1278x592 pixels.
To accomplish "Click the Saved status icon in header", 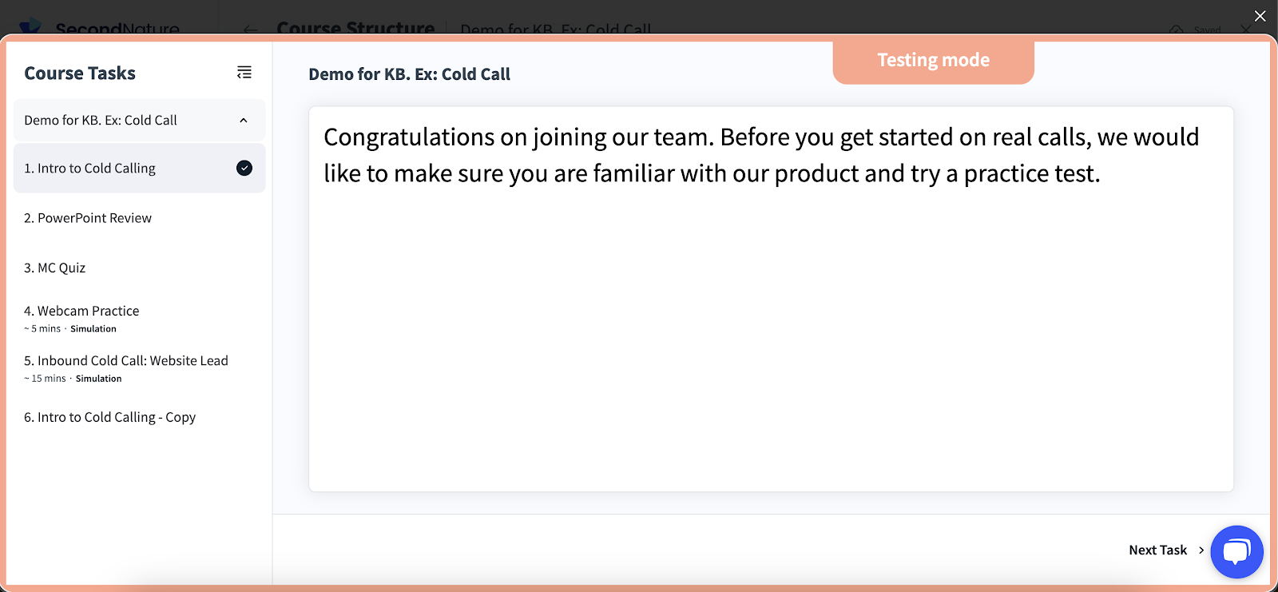I will (x=1177, y=30).
